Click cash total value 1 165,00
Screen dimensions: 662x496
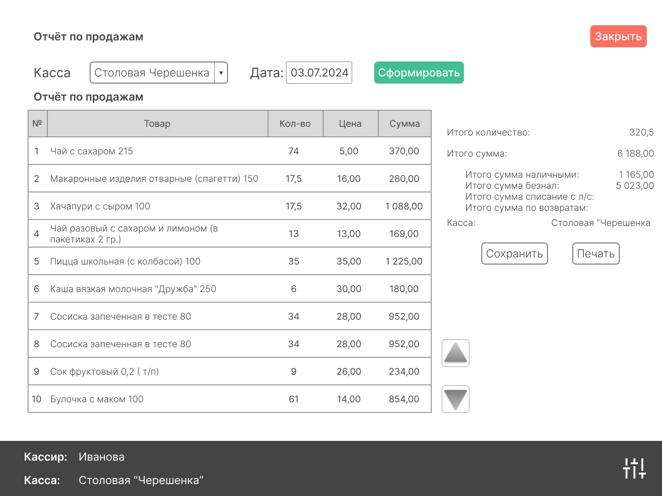(637, 175)
